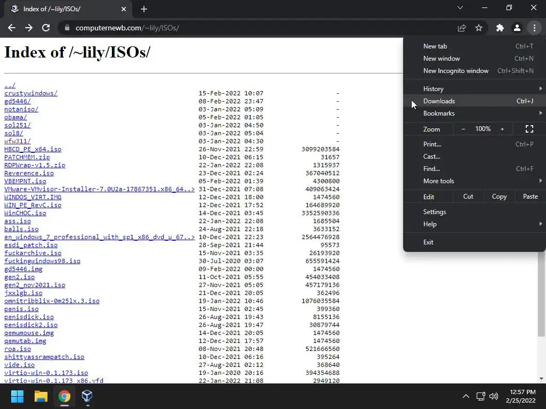This screenshot has height=409, width=546.
Task: Click the esdi_patch.iso link
Action: tap(30, 245)
